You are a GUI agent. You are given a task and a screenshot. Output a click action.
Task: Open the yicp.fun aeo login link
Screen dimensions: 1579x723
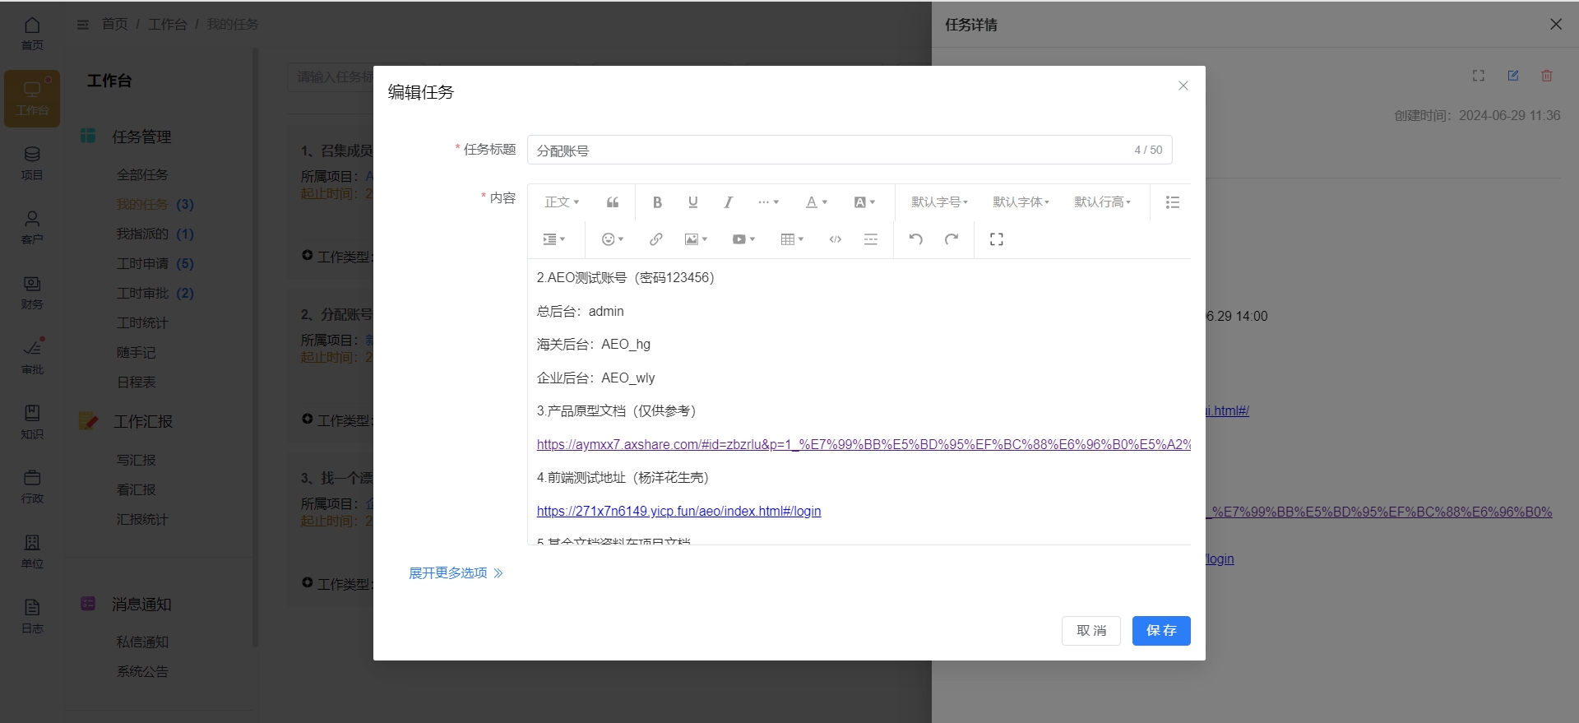(x=678, y=511)
